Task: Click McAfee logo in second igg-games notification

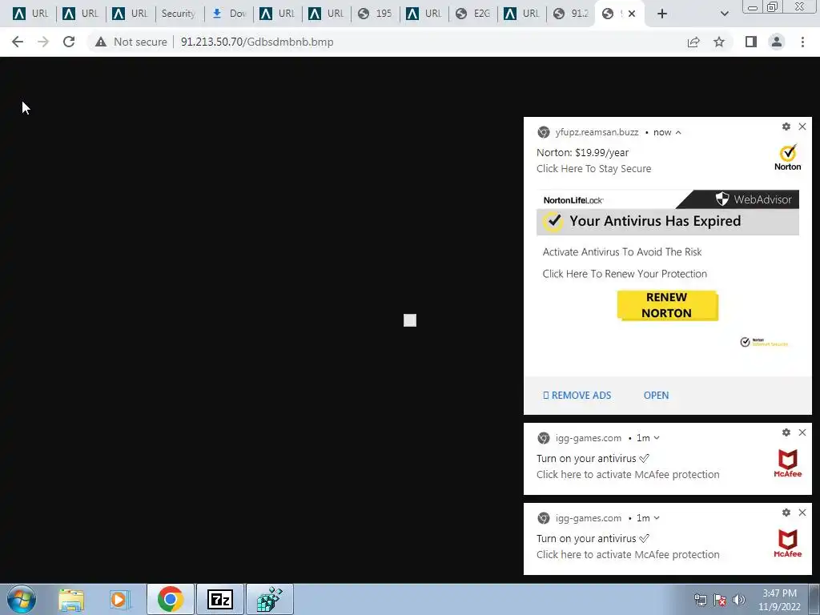Action: [x=788, y=544]
